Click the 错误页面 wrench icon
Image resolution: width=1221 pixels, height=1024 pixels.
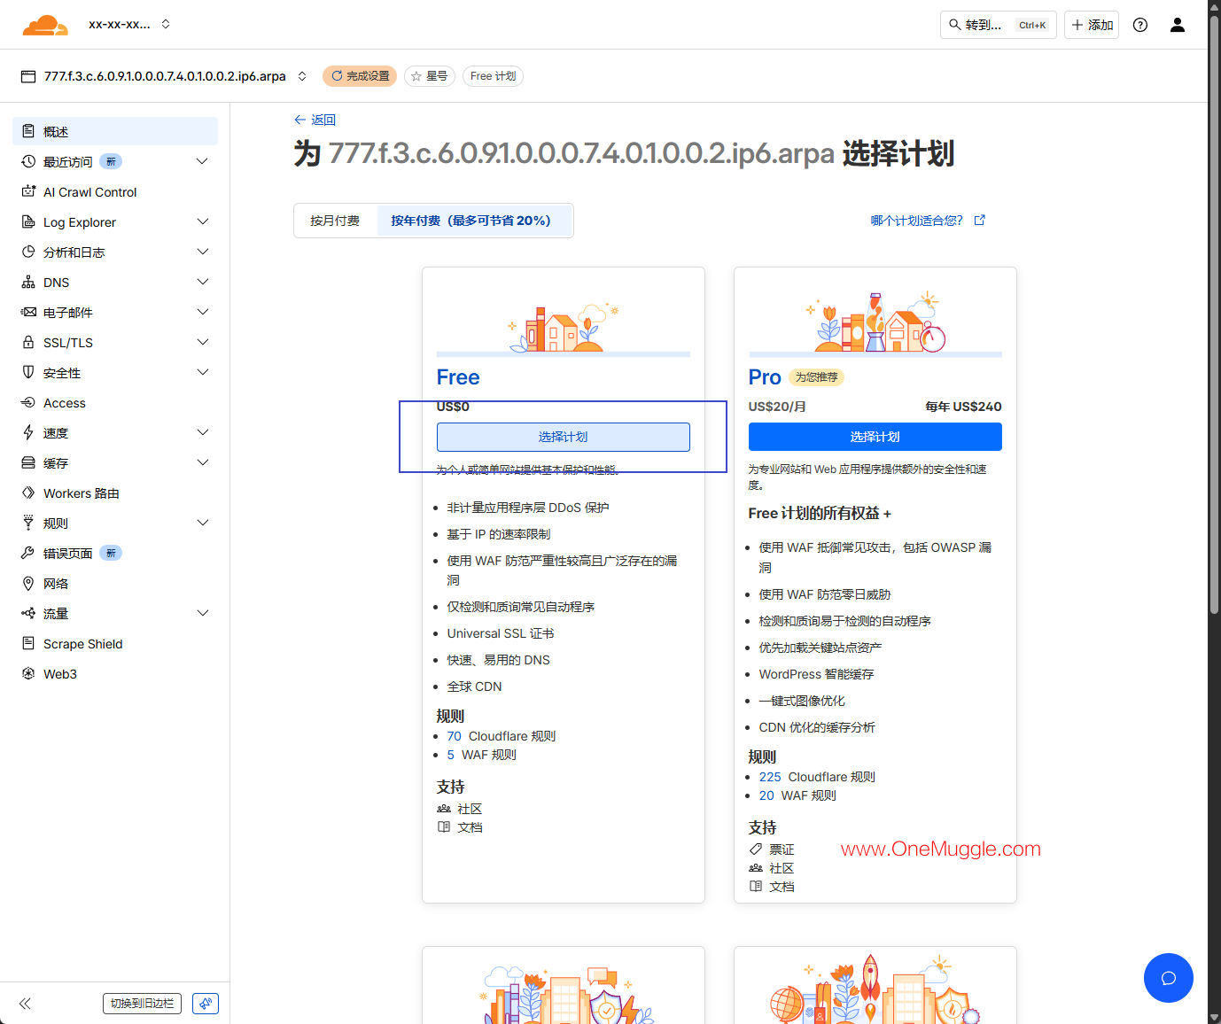[x=28, y=553]
